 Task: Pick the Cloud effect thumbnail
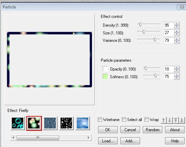point(83,123)
